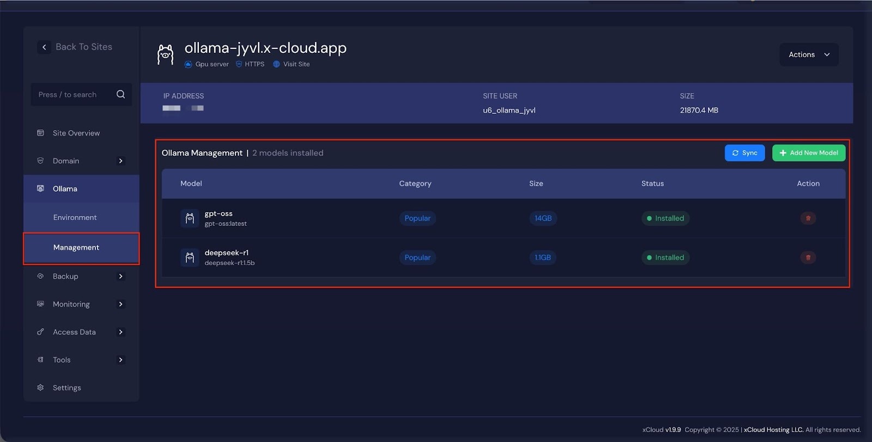Viewport: 872px width, 442px height.
Task: Click the Visit Site link
Action: [296, 64]
